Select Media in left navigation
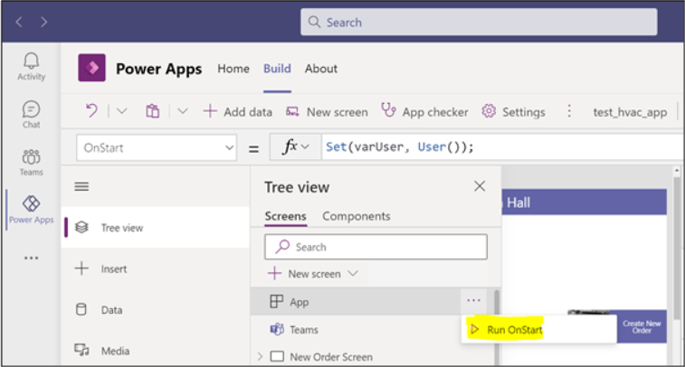The height and width of the screenshot is (367, 685). pos(155,351)
